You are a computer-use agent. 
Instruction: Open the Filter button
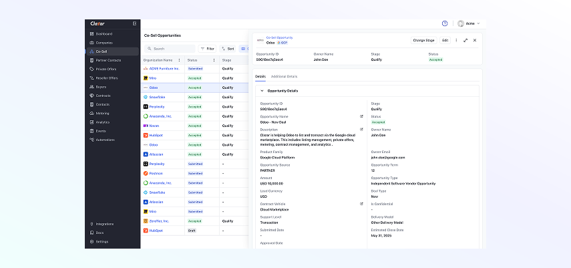coord(207,49)
